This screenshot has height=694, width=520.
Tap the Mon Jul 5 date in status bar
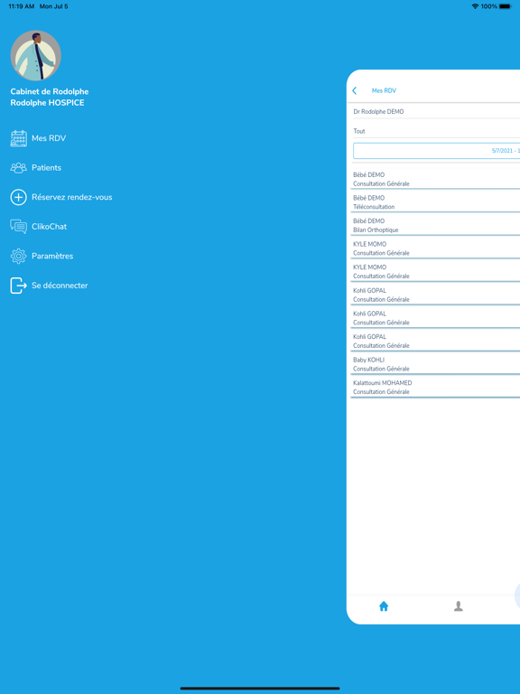click(53, 6)
